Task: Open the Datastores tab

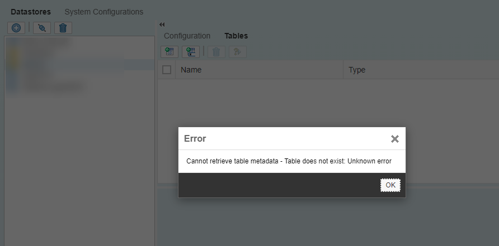Action: click(31, 12)
